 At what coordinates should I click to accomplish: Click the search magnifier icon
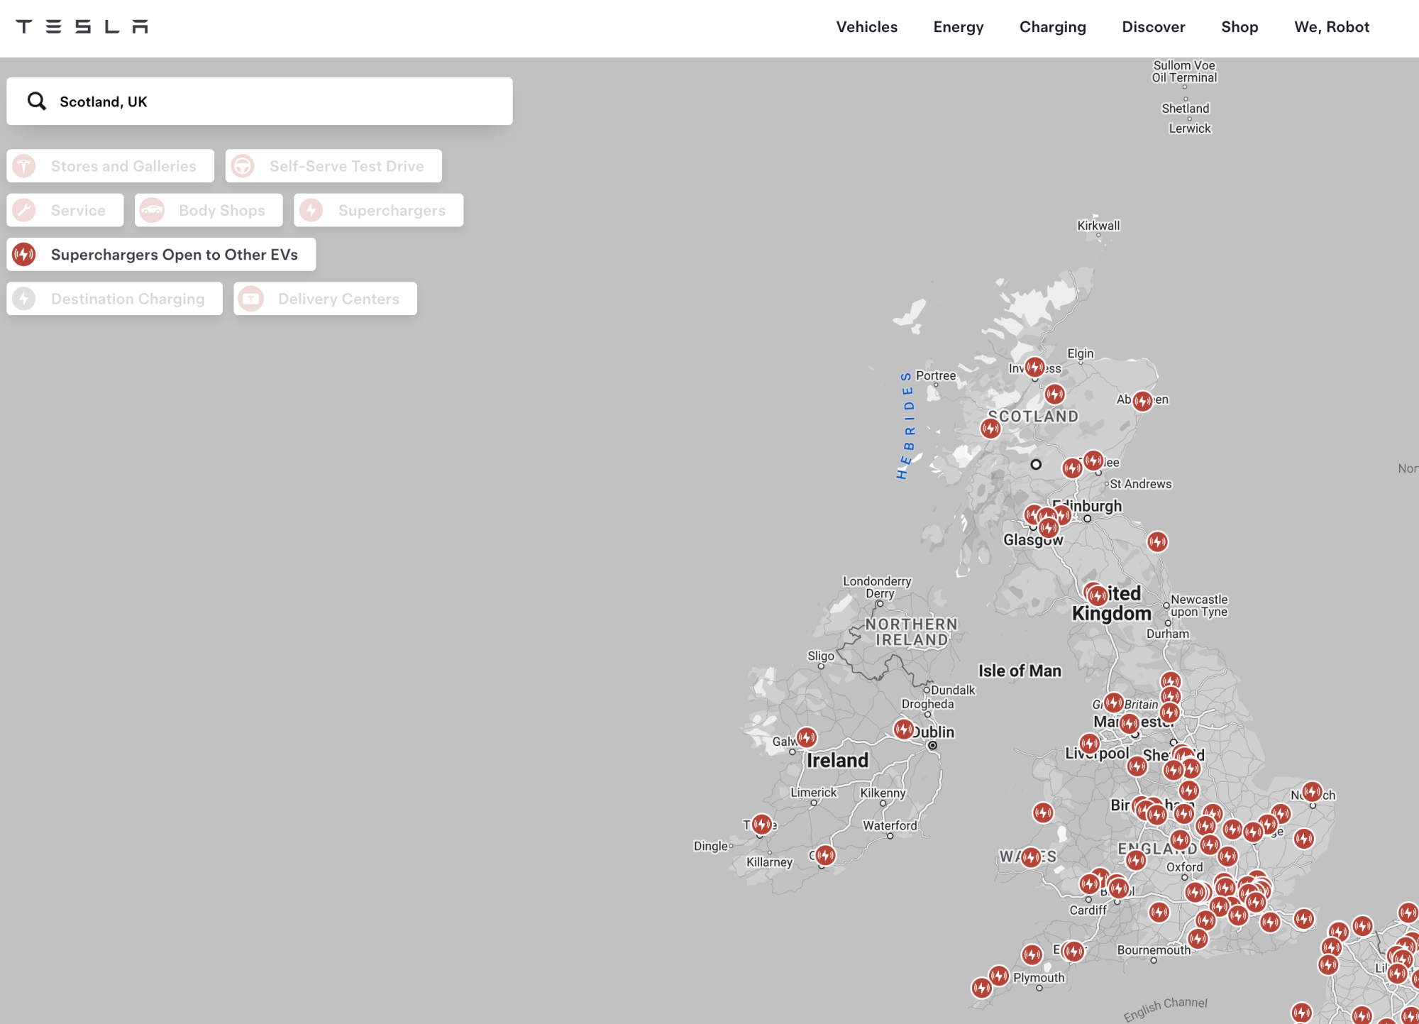(x=37, y=101)
